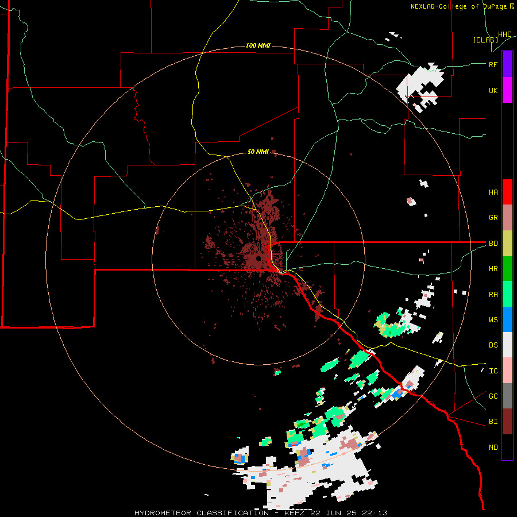
Task: Select the red HA legend swatch
Action: 507,192
